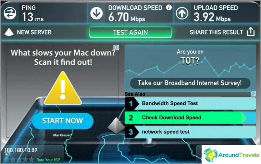The image size is (261, 164).
Task: Click the AroundTravels globe logo
Action: 210,155
